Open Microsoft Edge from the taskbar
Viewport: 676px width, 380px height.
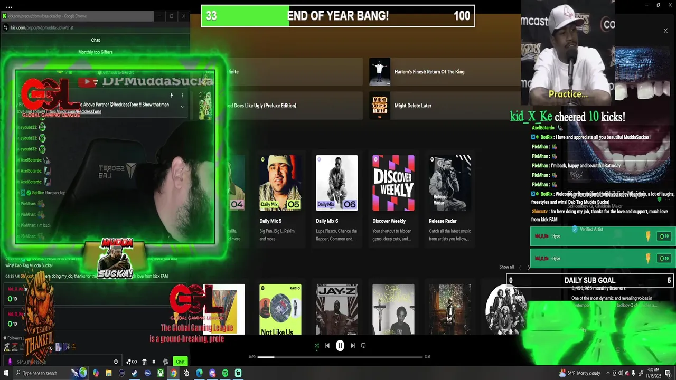point(199,373)
